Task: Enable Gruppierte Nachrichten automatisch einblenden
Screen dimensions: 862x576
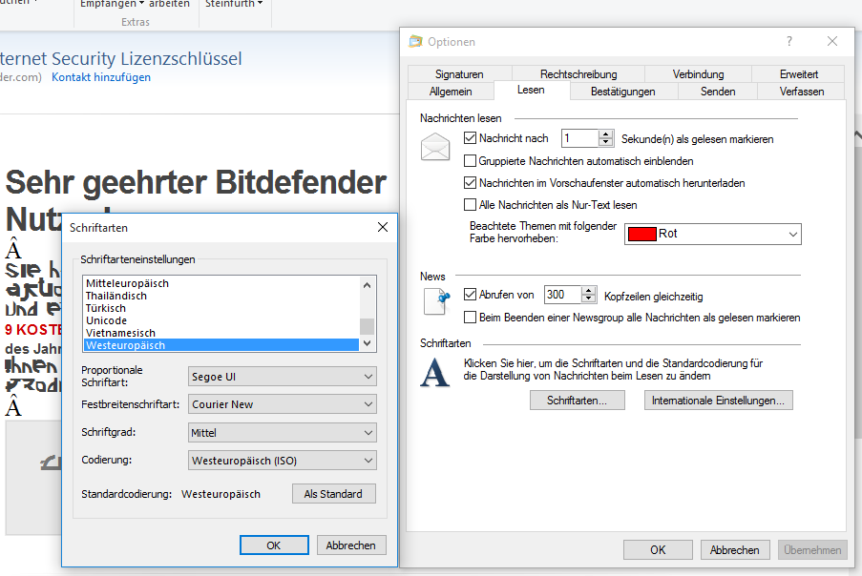Action: 470,161
